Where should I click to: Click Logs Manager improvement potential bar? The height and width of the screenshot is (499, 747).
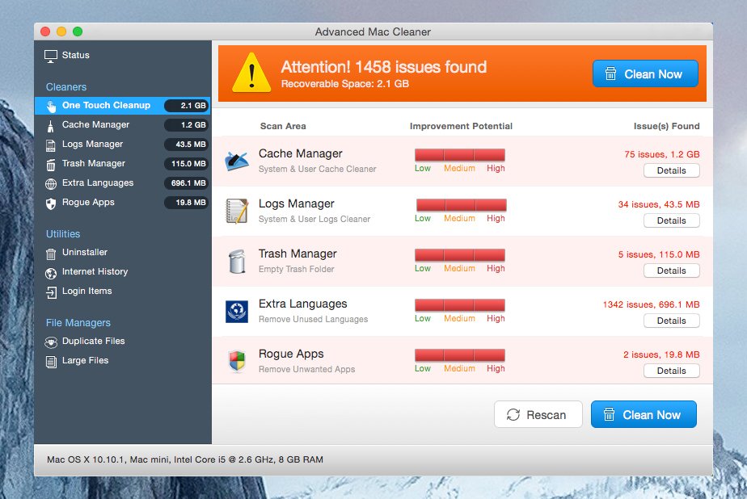pyautogui.click(x=461, y=205)
